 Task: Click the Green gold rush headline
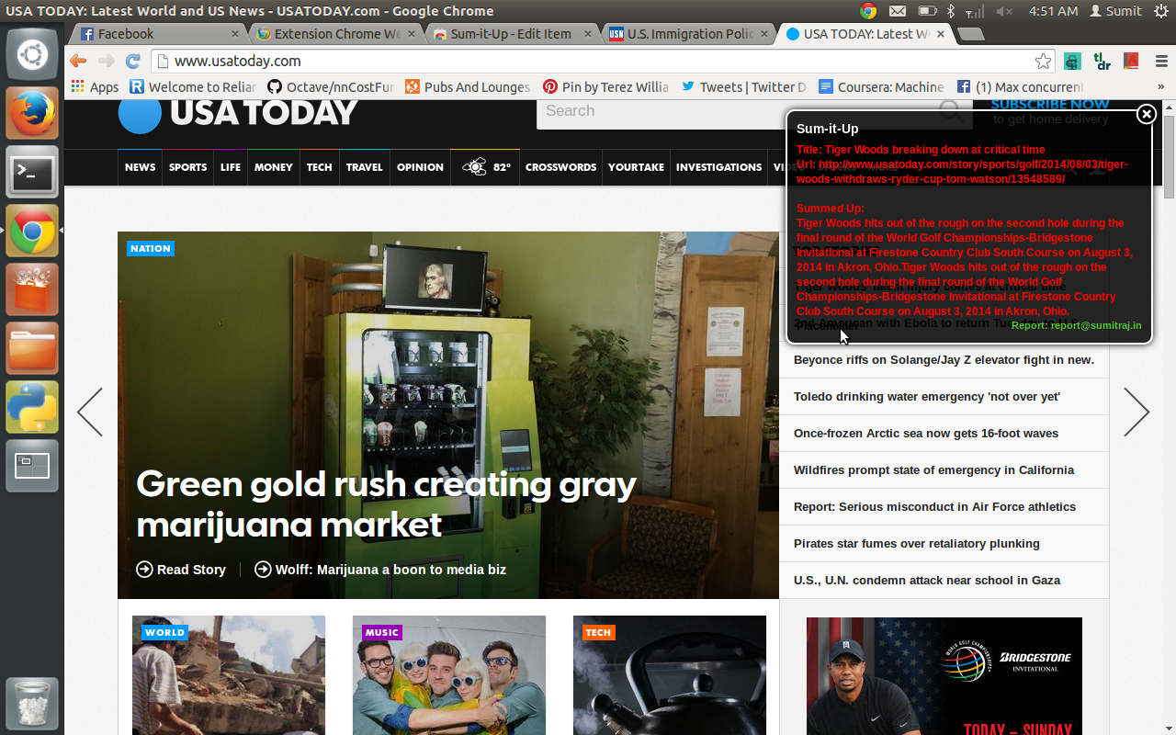point(386,503)
